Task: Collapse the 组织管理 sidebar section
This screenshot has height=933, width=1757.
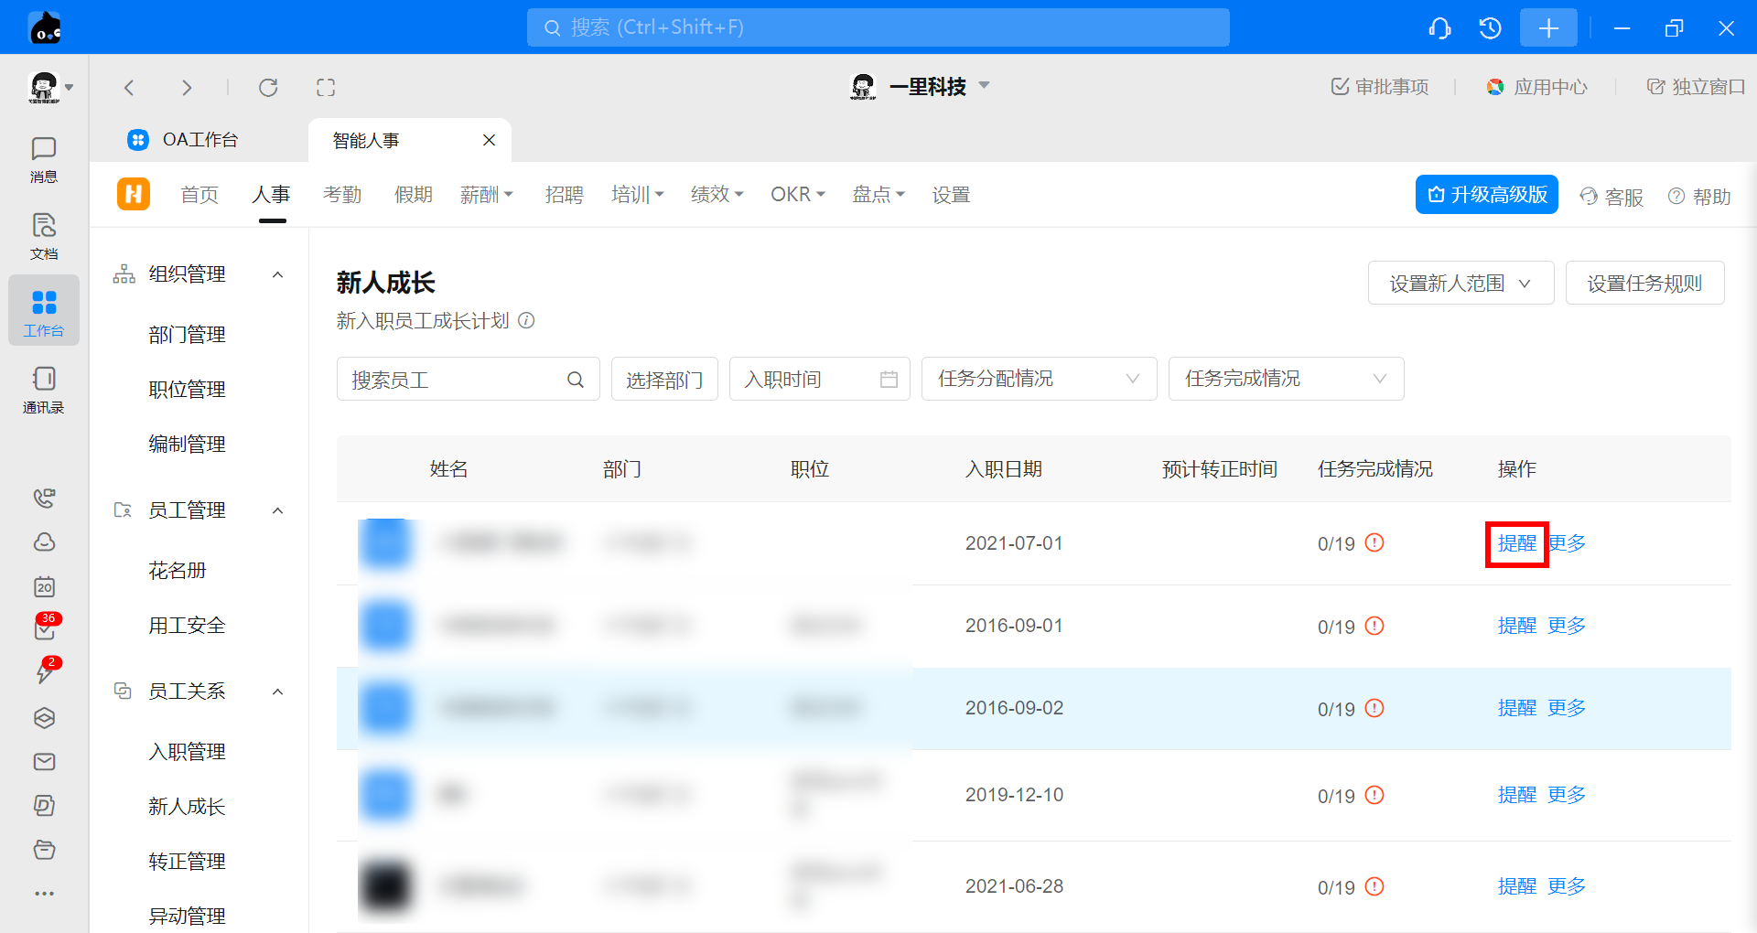Action: [x=278, y=274]
